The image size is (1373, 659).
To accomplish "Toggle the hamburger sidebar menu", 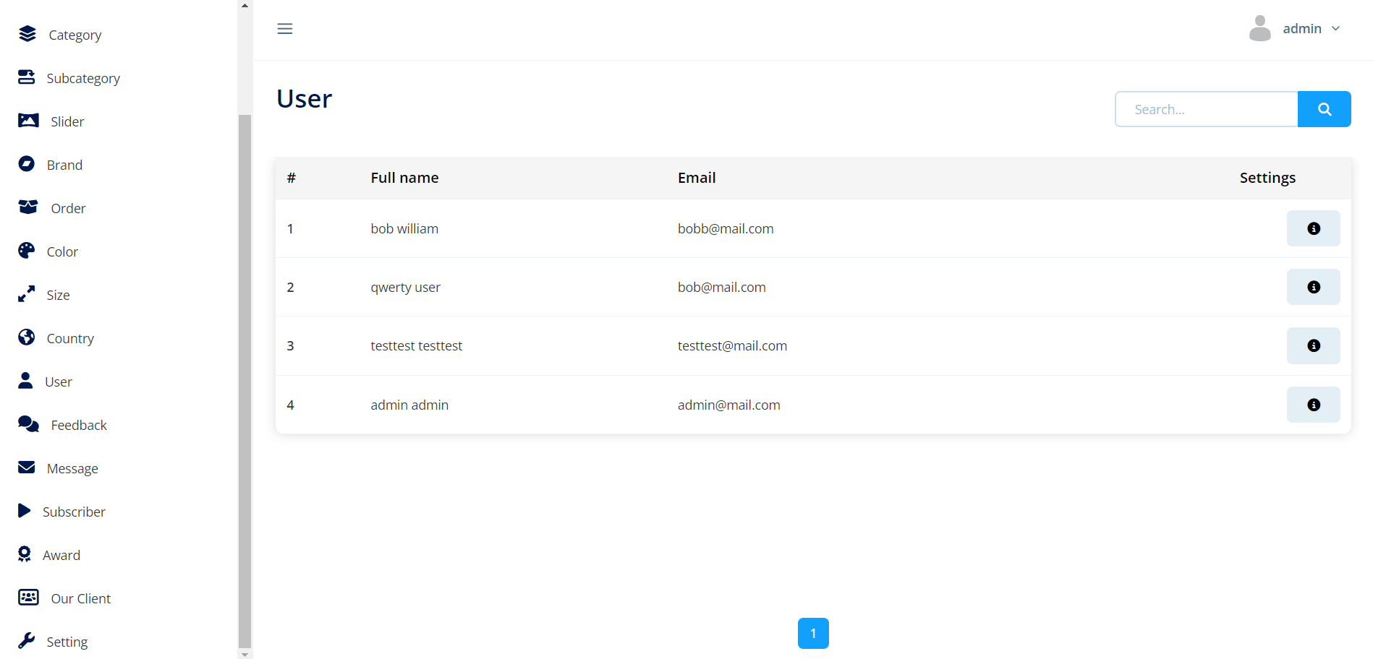I will coord(285,29).
